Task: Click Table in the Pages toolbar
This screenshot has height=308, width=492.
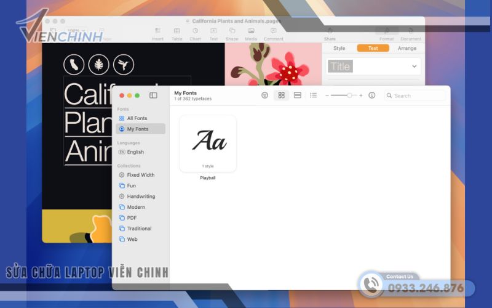Action: [177, 34]
